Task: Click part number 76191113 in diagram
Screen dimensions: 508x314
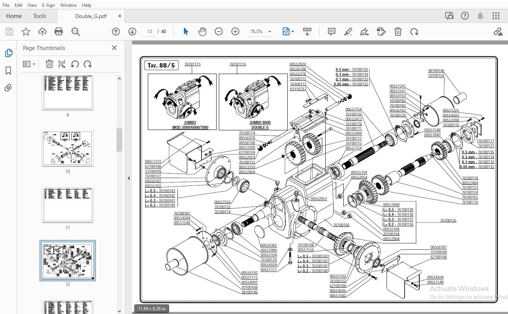Action: (238, 64)
